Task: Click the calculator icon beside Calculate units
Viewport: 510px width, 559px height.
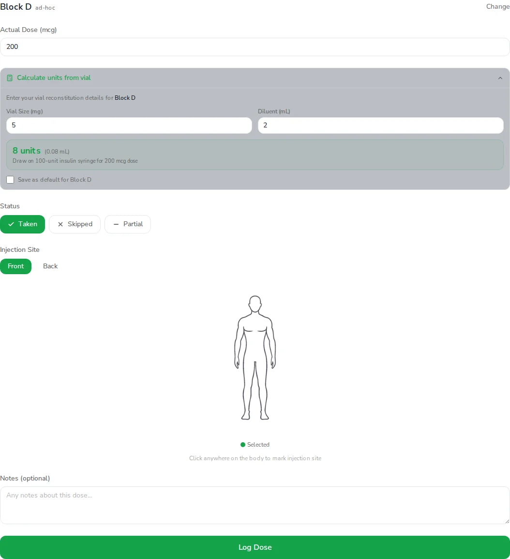Action: click(10, 78)
